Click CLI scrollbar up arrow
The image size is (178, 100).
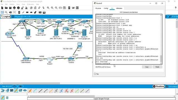[x=161, y=15]
